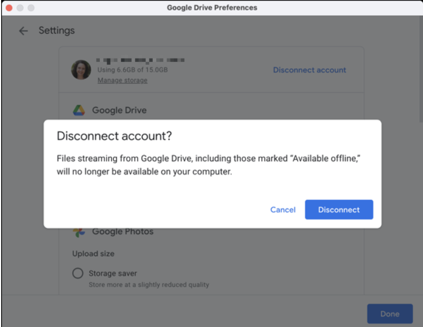Cancel the disconnect account dialog
Image resolution: width=423 pixels, height=327 pixels.
(283, 210)
